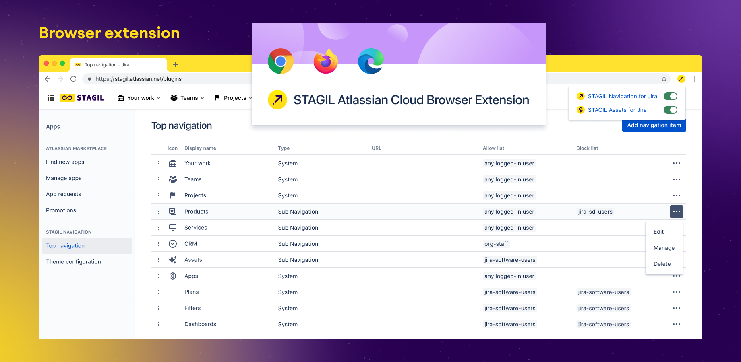741x362 pixels.
Task: Open more actions for Dashboards row
Action: pos(677,324)
